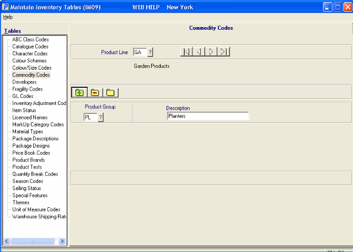Select Fragility Codes table
Image resolution: width=353 pixels, height=252 pixels.
27,89
